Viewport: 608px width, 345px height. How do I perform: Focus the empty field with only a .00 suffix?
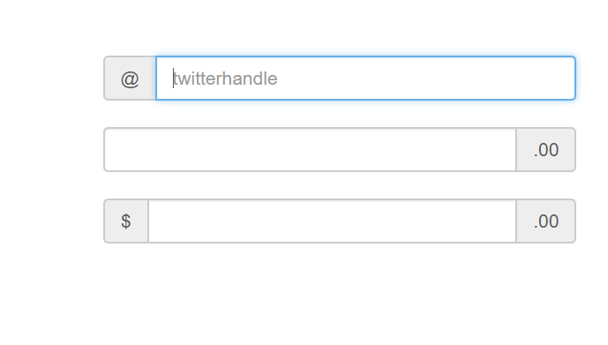pyautogui.click(x=311, y=150)
